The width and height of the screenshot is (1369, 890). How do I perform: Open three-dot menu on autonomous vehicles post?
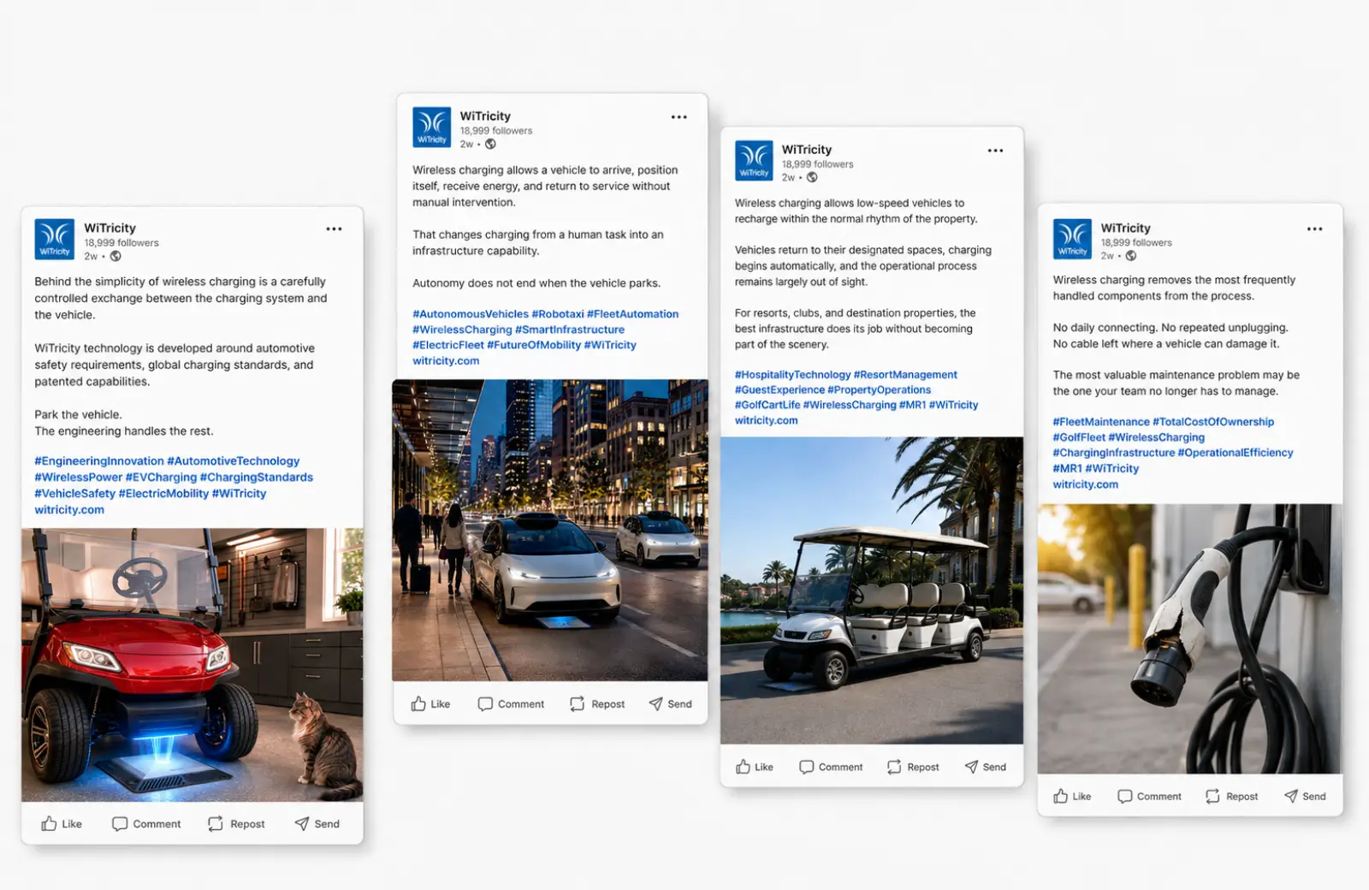pos(679,117)
